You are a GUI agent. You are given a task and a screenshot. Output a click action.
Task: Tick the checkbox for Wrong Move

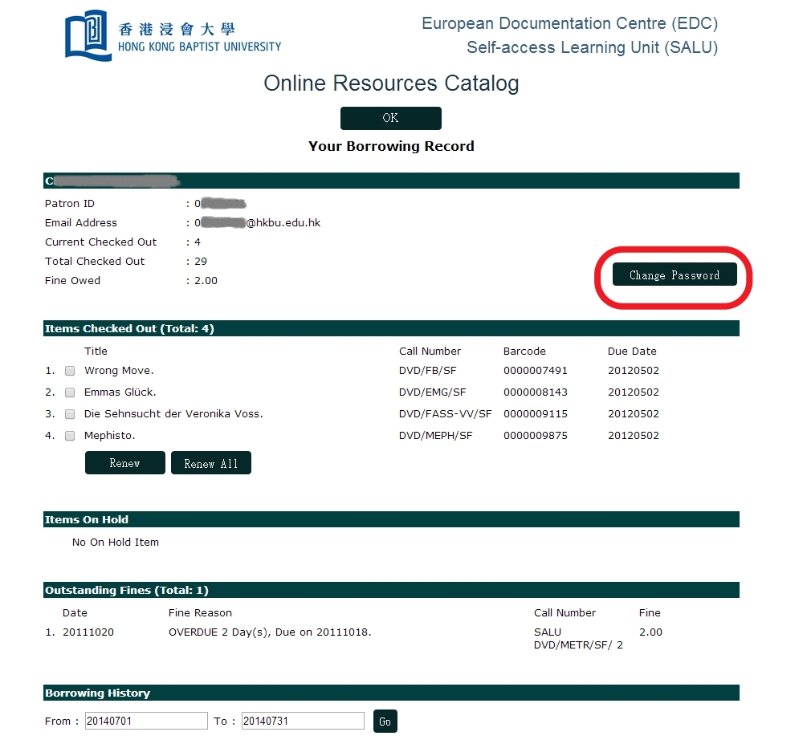(70, 371)
